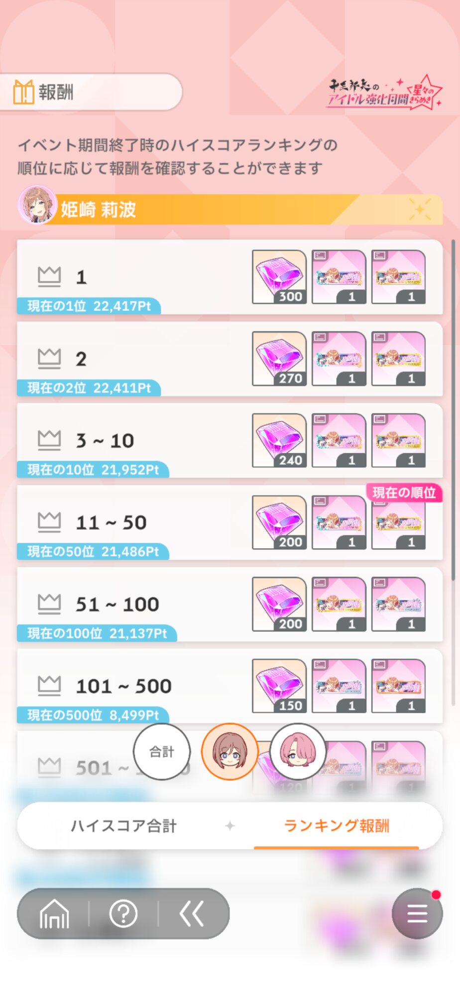Tap the home icon in bottom bar

click(54, 914)
